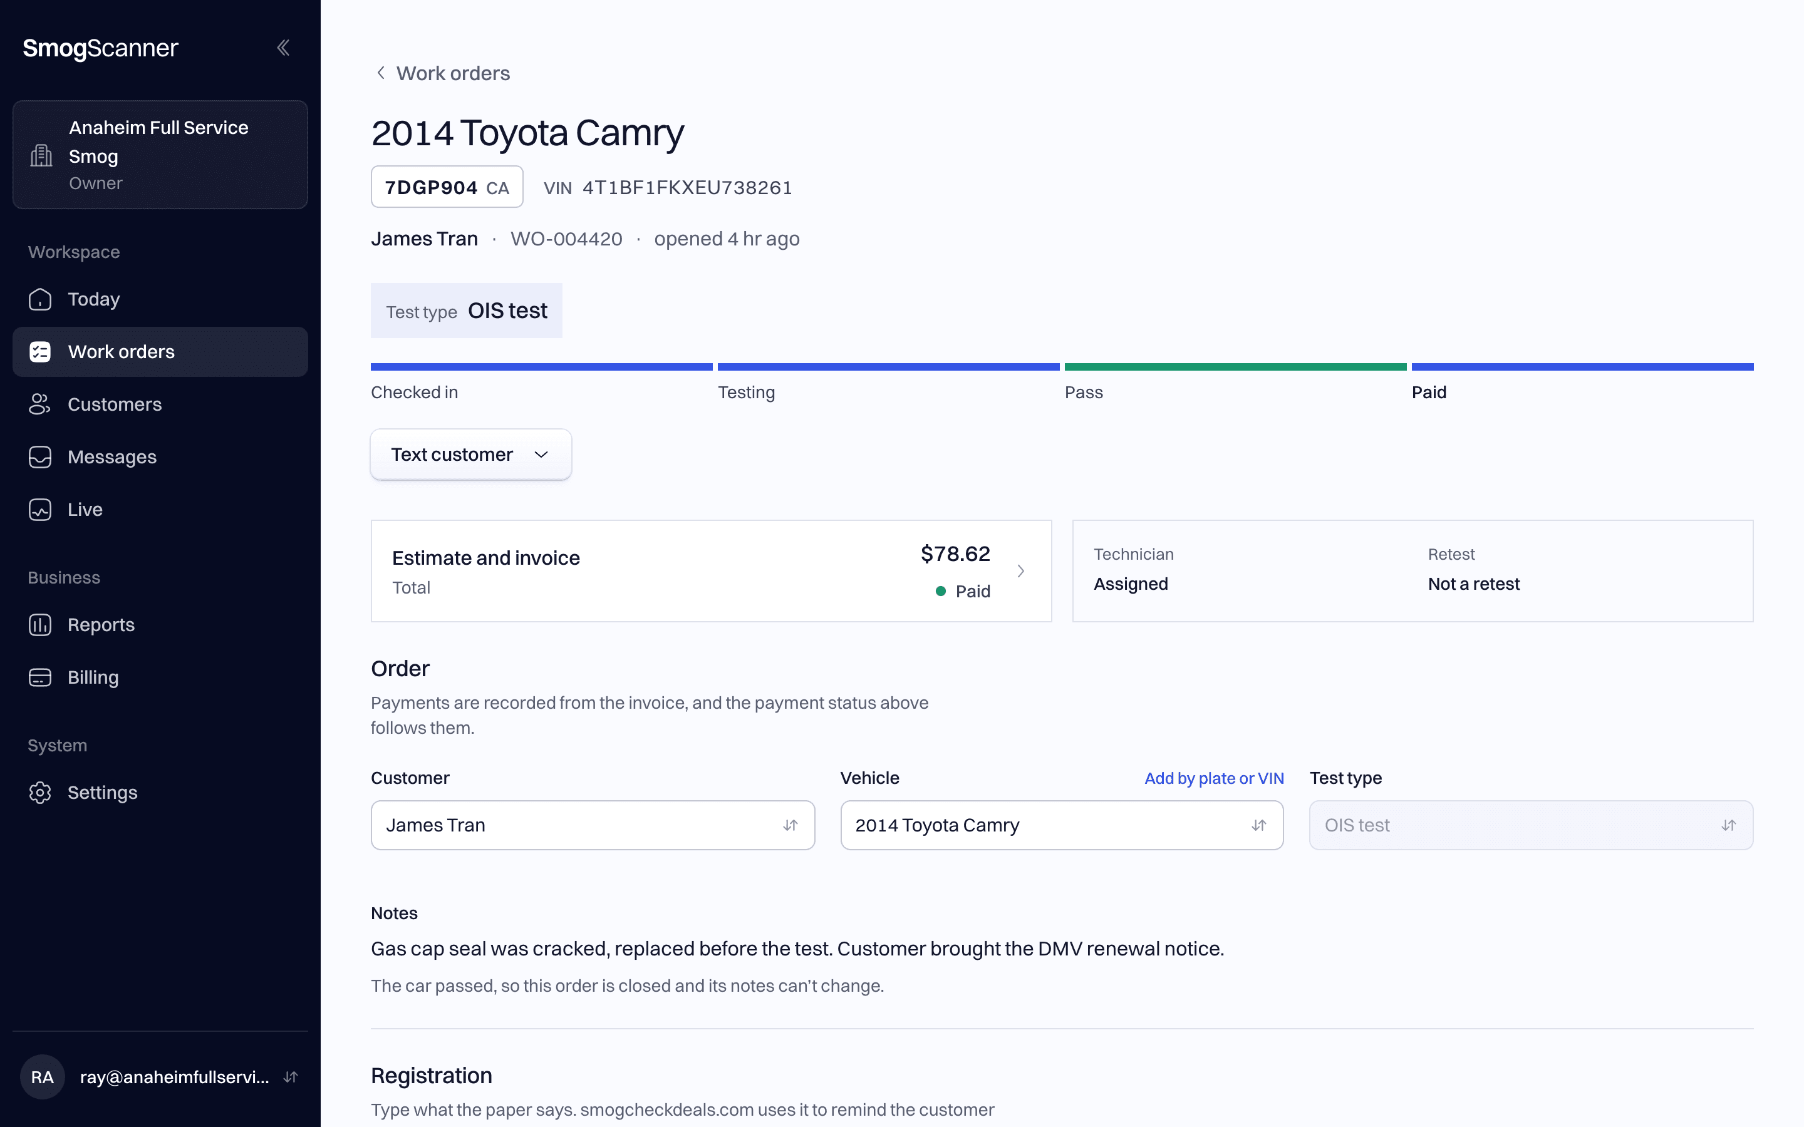Click the WO-004420 work order number

point(566,239)
